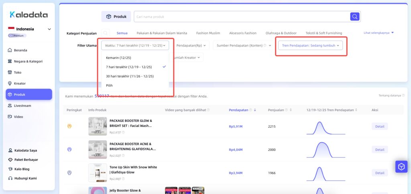Click the Kreator pin icon
Image resolution: width=411 pixels, height=194 pixels.
coord(10,84)
